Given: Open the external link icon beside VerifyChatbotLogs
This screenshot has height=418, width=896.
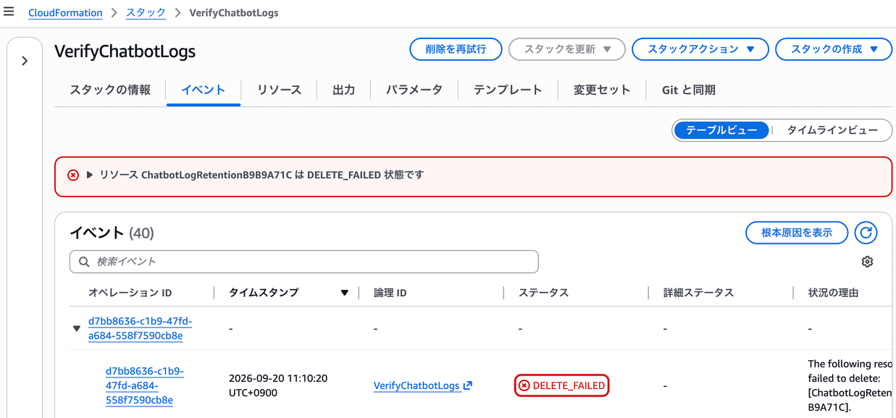Looking at the screenshot, I should 468,385.
